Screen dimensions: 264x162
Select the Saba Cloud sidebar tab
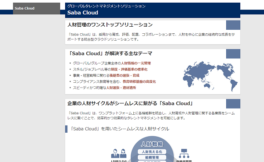coord(37,8)
